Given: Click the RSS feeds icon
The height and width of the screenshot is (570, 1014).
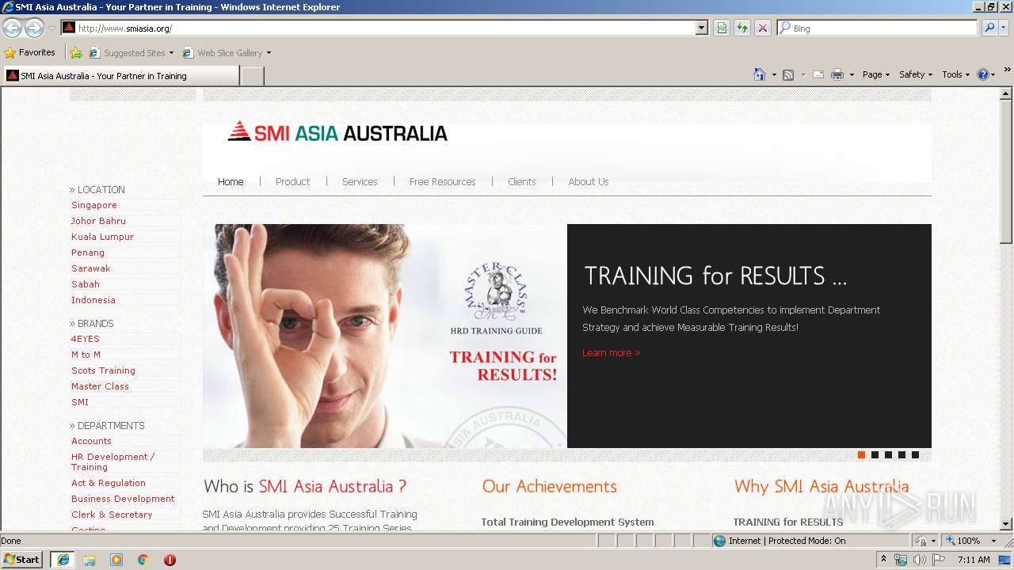Looking at the screenshot, I should pos(788,74).
